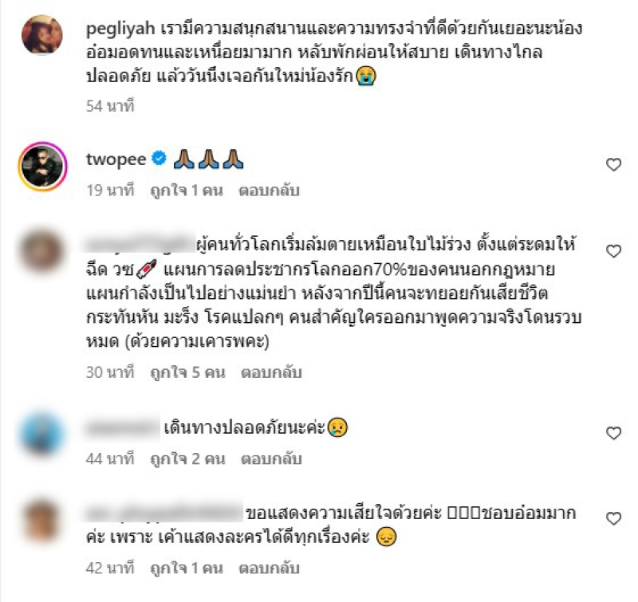The height and width of the screenshot is (602, 638).
Task: Open blurred avatar of 30 นาที commenter
Action: (42, 250)
